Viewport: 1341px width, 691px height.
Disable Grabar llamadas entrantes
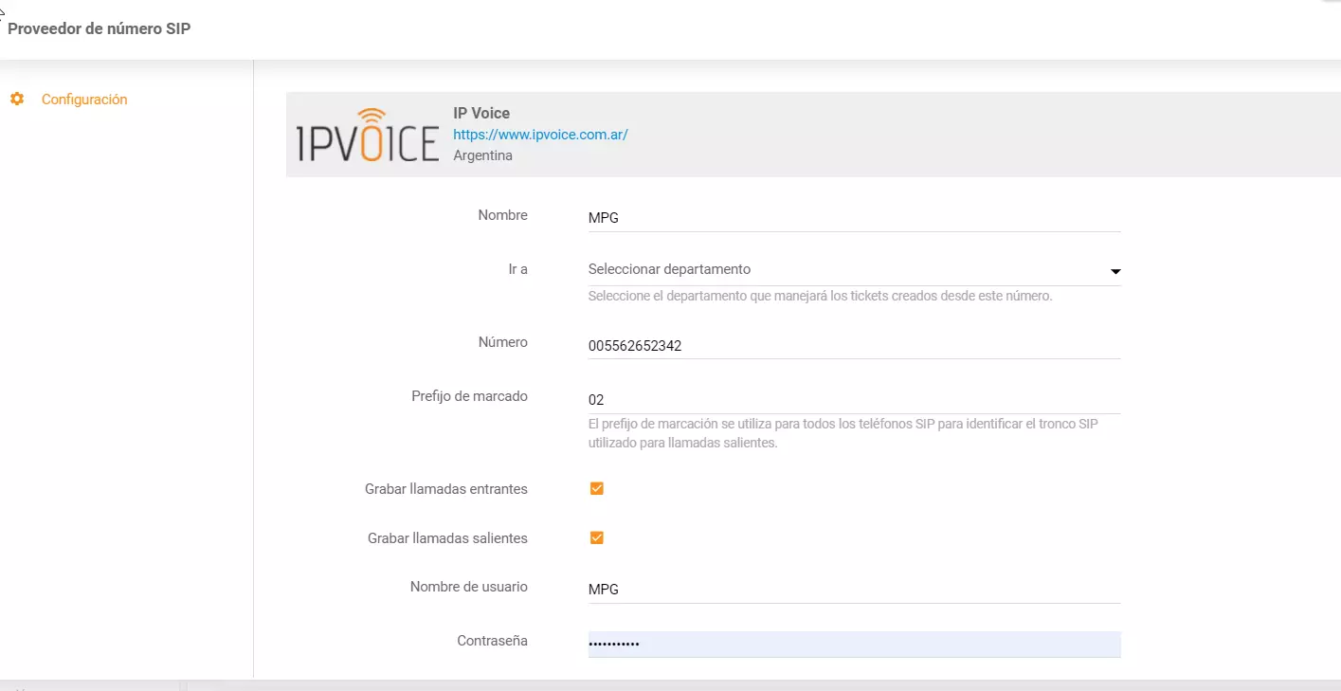click(596, 487)
